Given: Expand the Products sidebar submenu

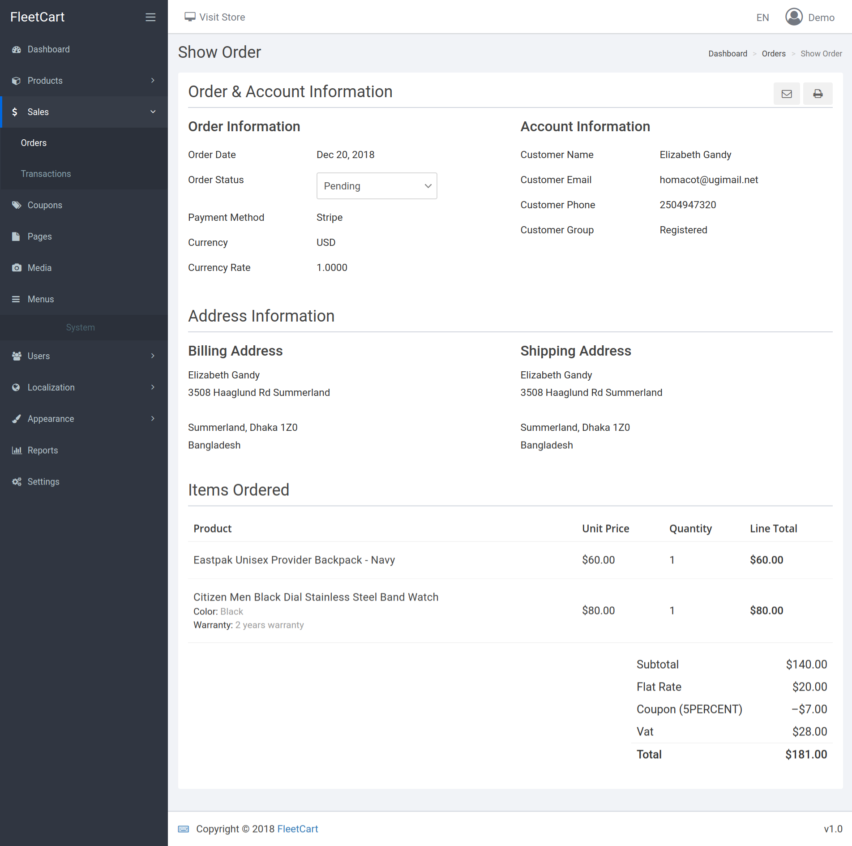Looking at the screenshot, I should [153, 81].
